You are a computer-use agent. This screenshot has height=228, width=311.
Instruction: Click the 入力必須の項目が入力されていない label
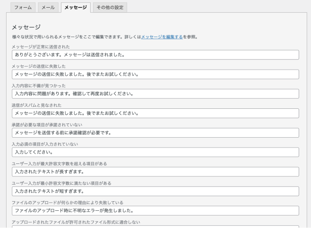pos(45,144)
